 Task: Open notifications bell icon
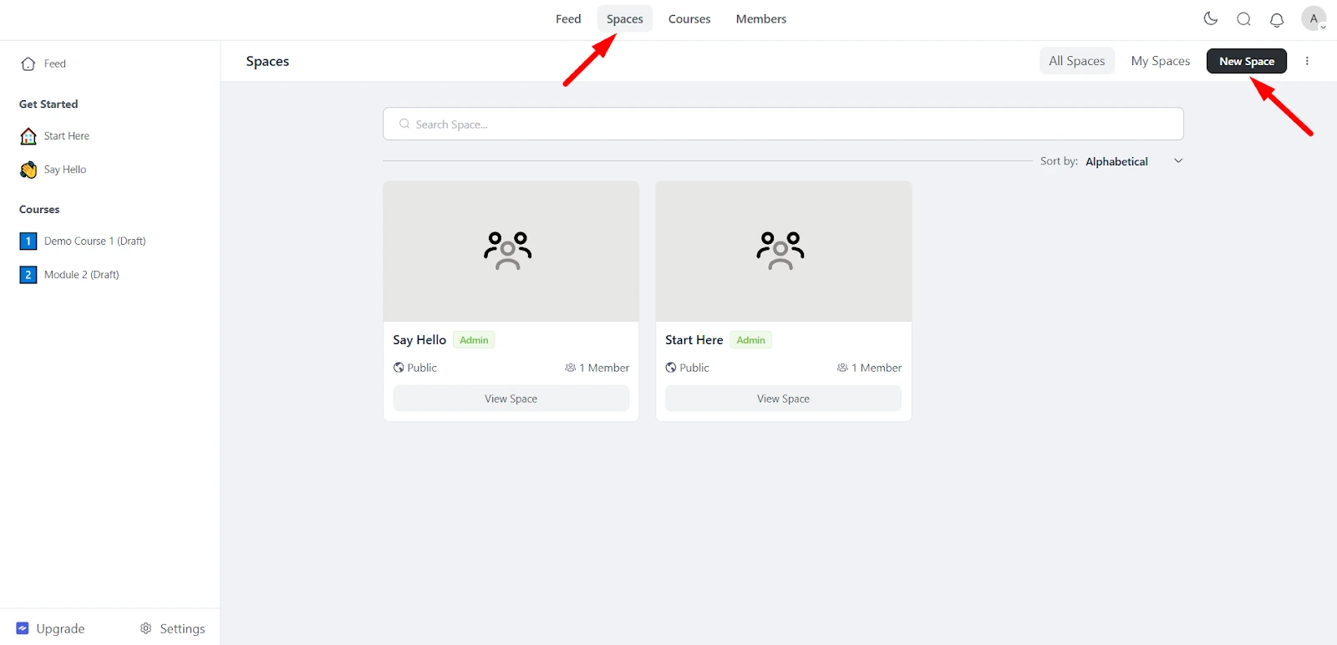(x=1277, y=19)
